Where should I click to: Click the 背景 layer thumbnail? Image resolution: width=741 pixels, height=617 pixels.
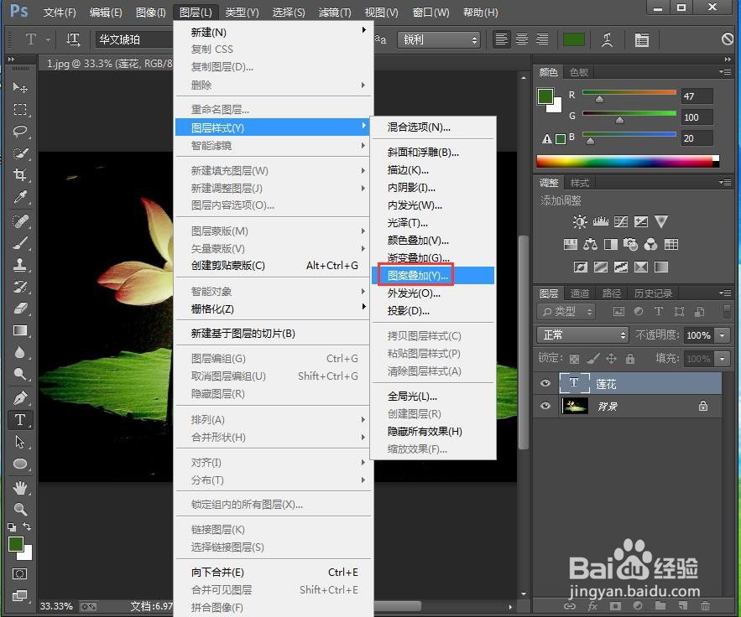point(575,406)
